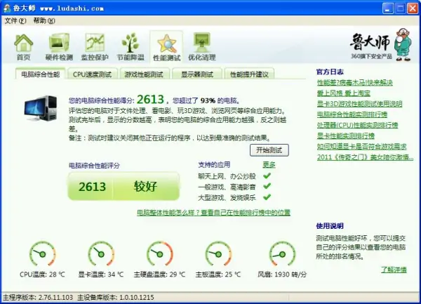The width and height of the screenshot is (421, 304).
Task: Click the 360旗下安全产品 caption
Action: pos(371,56)
